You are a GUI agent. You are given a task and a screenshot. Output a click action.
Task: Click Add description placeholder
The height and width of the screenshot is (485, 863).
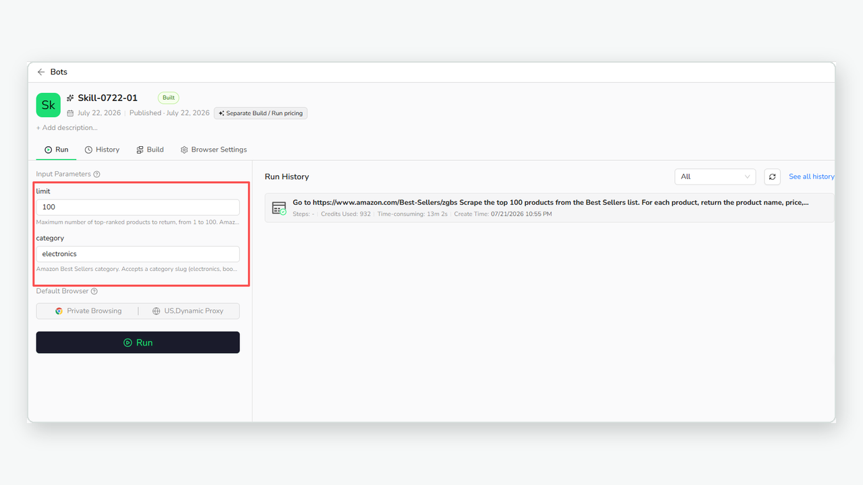(x=67, y=127)
